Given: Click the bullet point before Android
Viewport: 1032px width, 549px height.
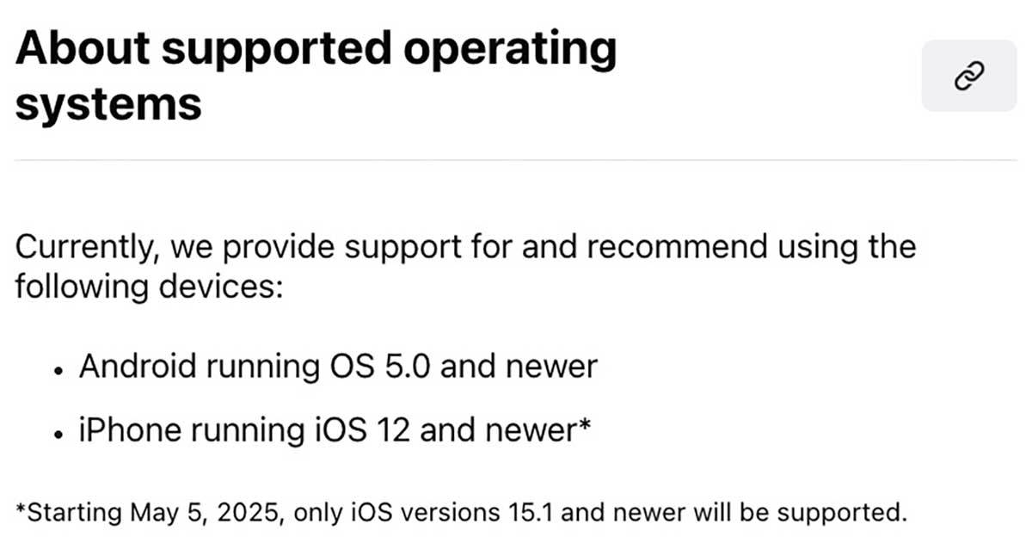Looking at the screenshot, I should tap(58, 370).
